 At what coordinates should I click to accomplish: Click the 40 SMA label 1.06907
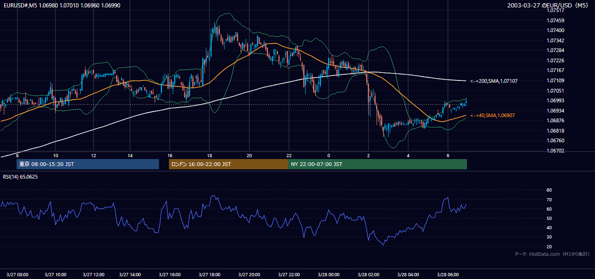[x=493, y=115]
